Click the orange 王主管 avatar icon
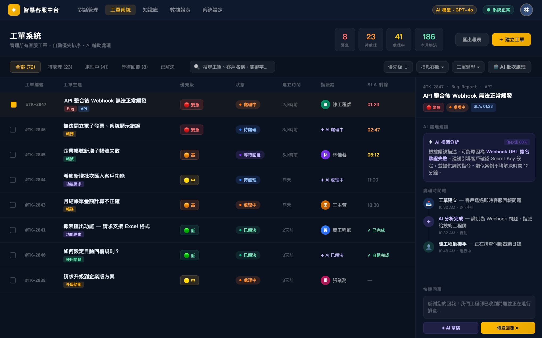Screen dimensions: 542x338 coord(325,205)
